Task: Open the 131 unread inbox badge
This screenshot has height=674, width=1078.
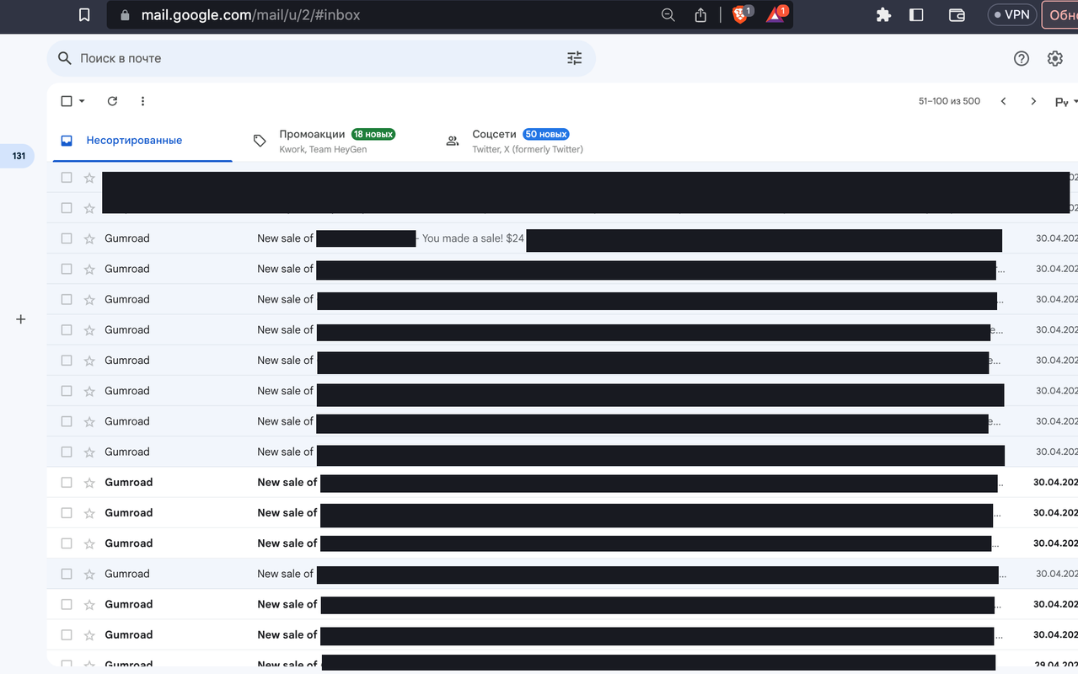Action: 19,156
